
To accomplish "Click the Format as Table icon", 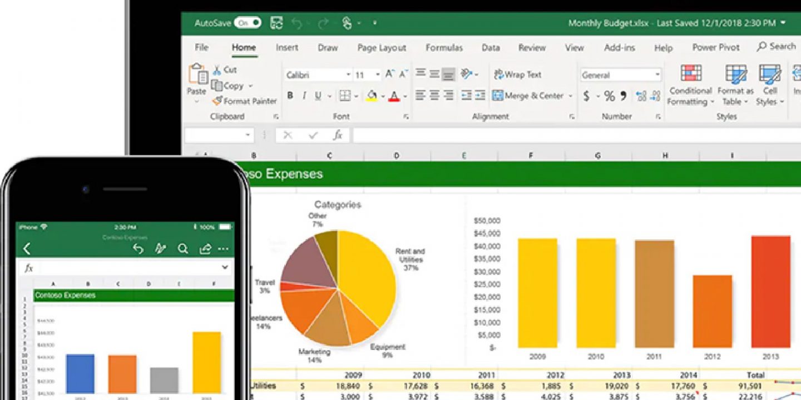I will click(735, 73).
